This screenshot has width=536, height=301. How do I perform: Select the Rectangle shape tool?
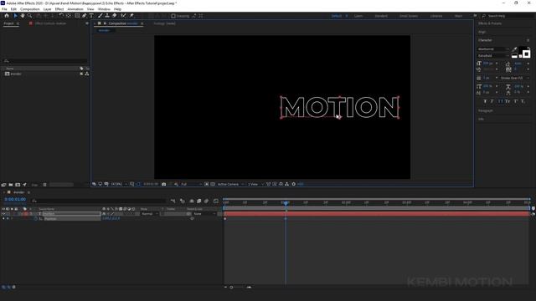(x=77, y=16)
